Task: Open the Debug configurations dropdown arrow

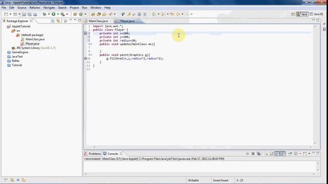Action: [x=49, y=14]
